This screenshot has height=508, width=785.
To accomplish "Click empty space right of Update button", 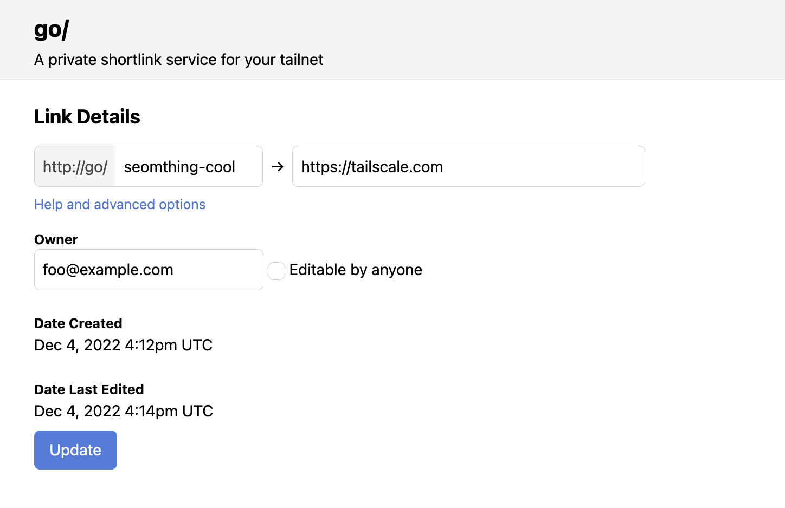I will tap(325, 450).
